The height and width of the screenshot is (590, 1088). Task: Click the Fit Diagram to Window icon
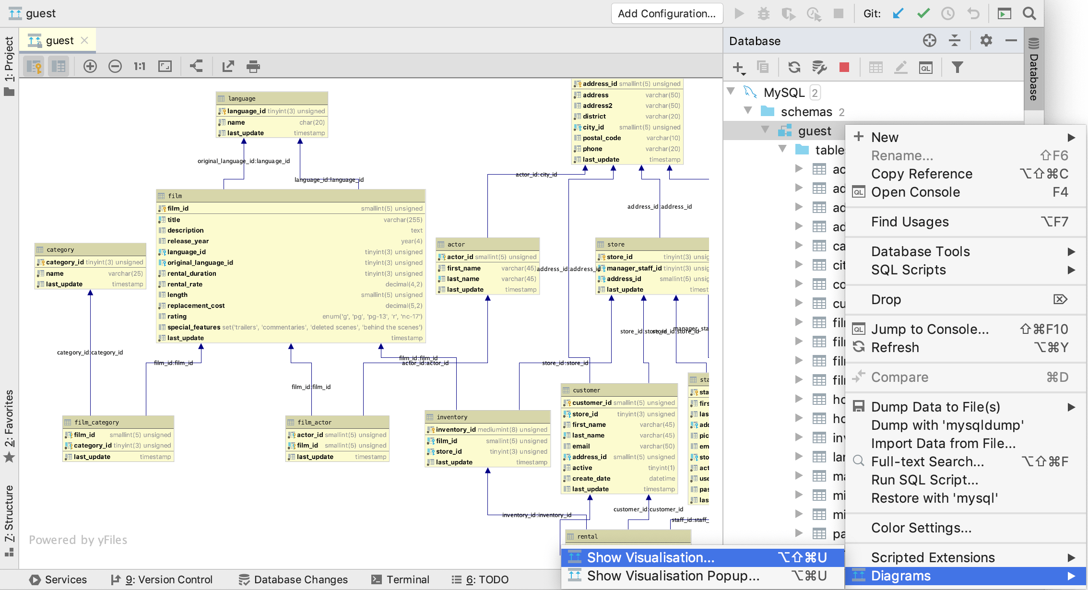tap(164, 66)
